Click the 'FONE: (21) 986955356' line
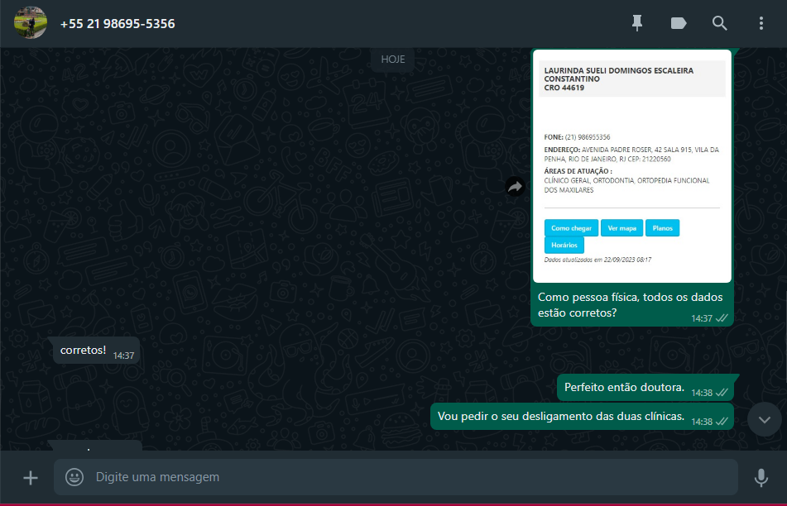 (x=577, y=137)
